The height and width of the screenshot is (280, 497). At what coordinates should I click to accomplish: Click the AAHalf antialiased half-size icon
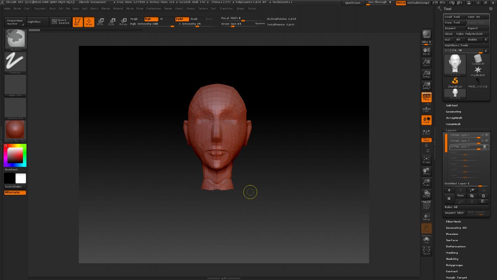coord(426,85)
